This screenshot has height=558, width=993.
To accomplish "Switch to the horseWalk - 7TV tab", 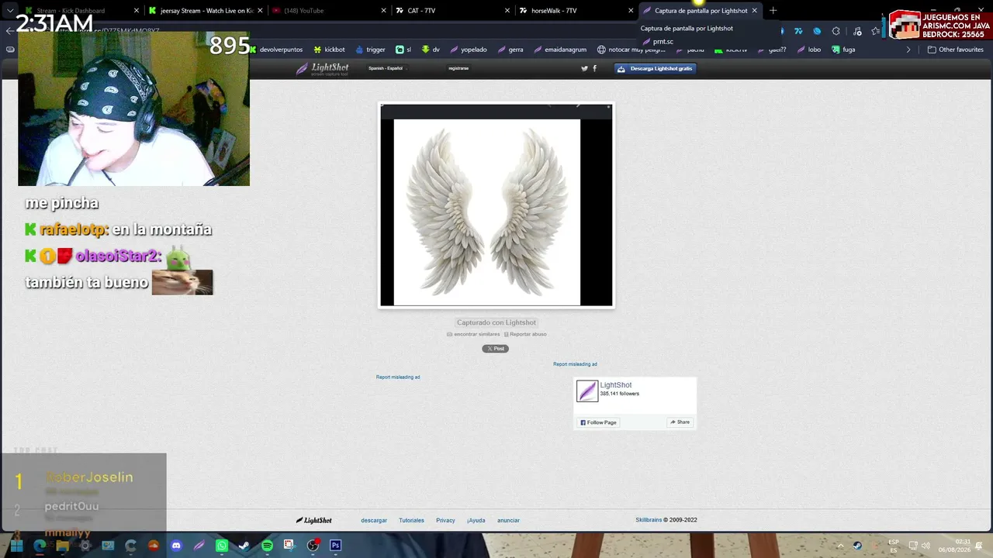I will tap(576, 11).
